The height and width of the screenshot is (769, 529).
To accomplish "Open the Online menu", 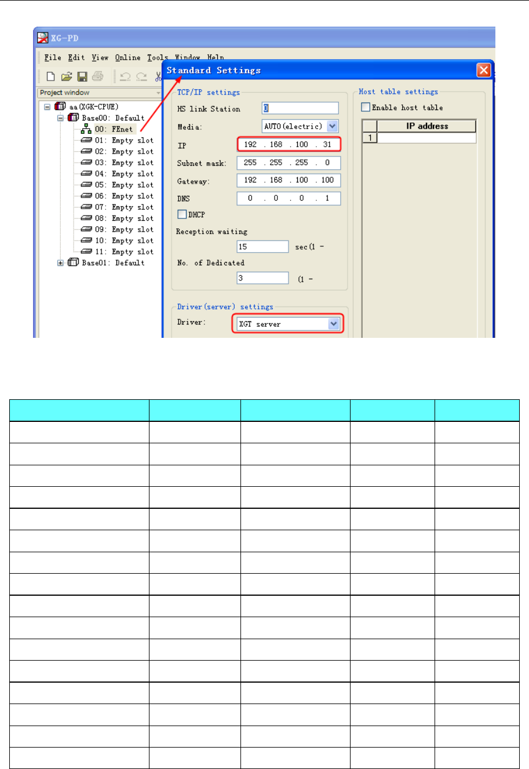I will 127,57.
